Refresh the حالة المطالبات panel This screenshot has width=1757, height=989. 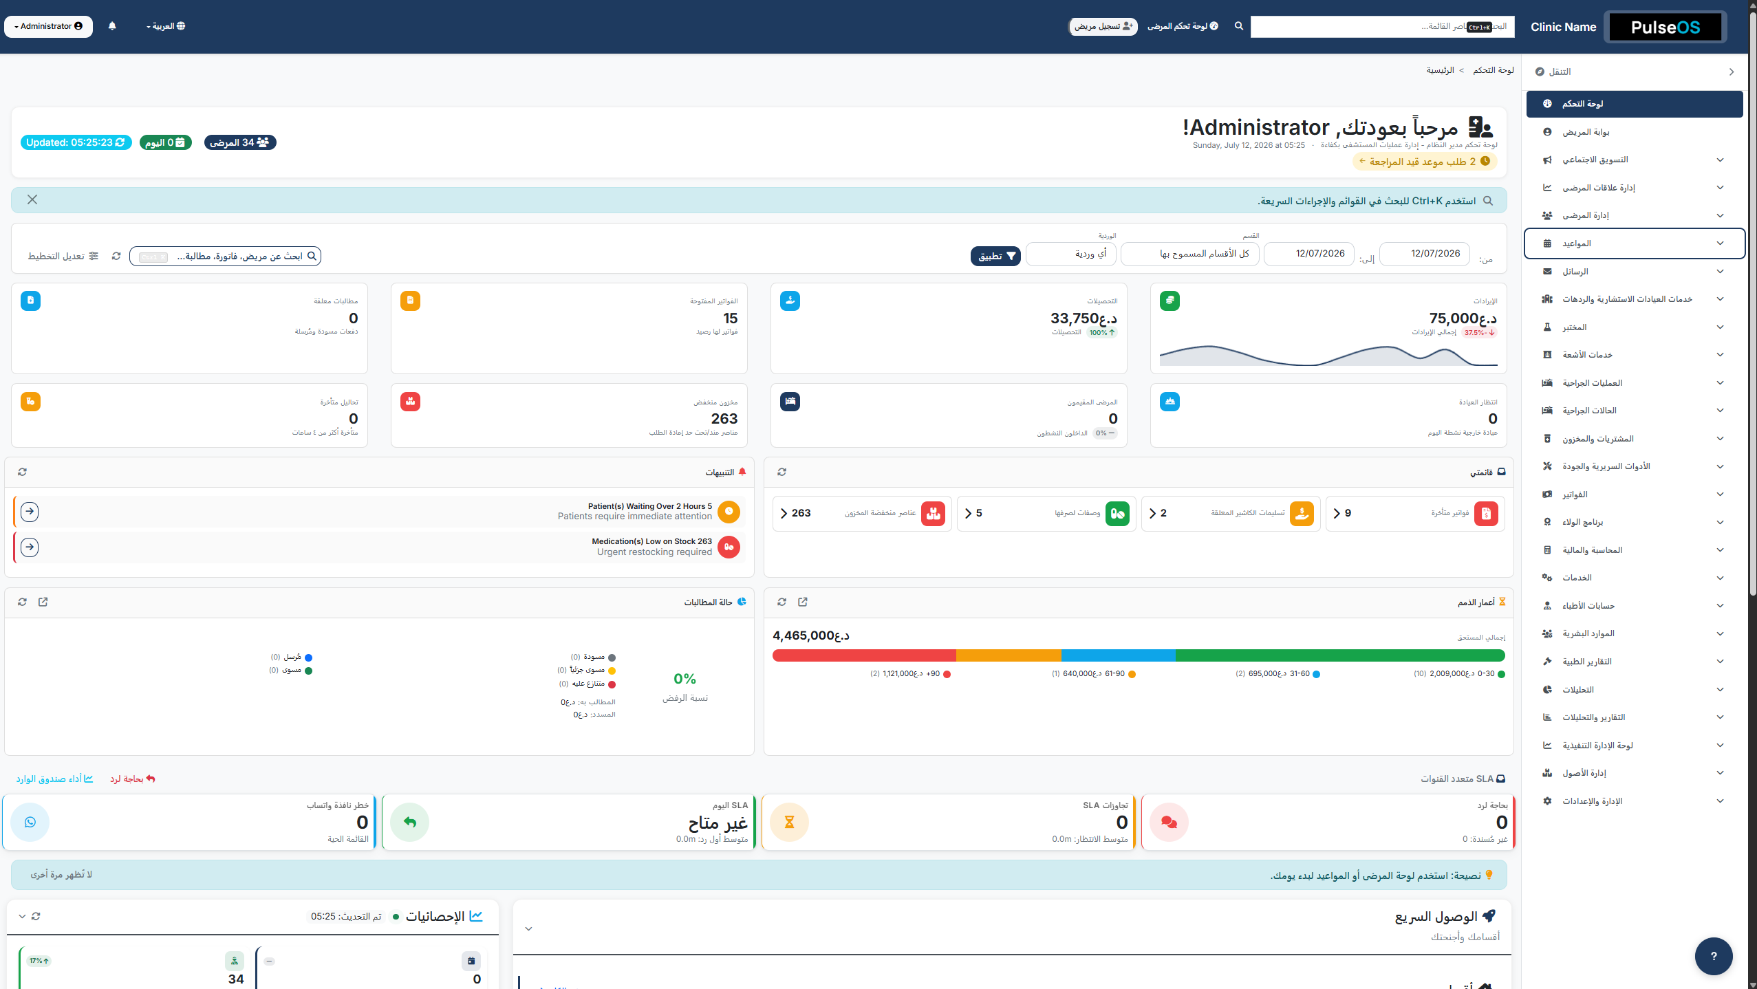click(x=23, y=602)
